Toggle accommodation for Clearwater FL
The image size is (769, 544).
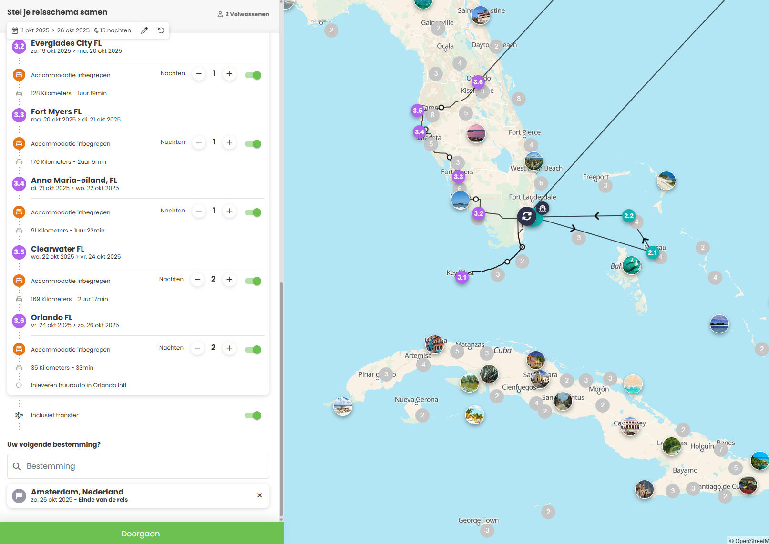point(253,281)
